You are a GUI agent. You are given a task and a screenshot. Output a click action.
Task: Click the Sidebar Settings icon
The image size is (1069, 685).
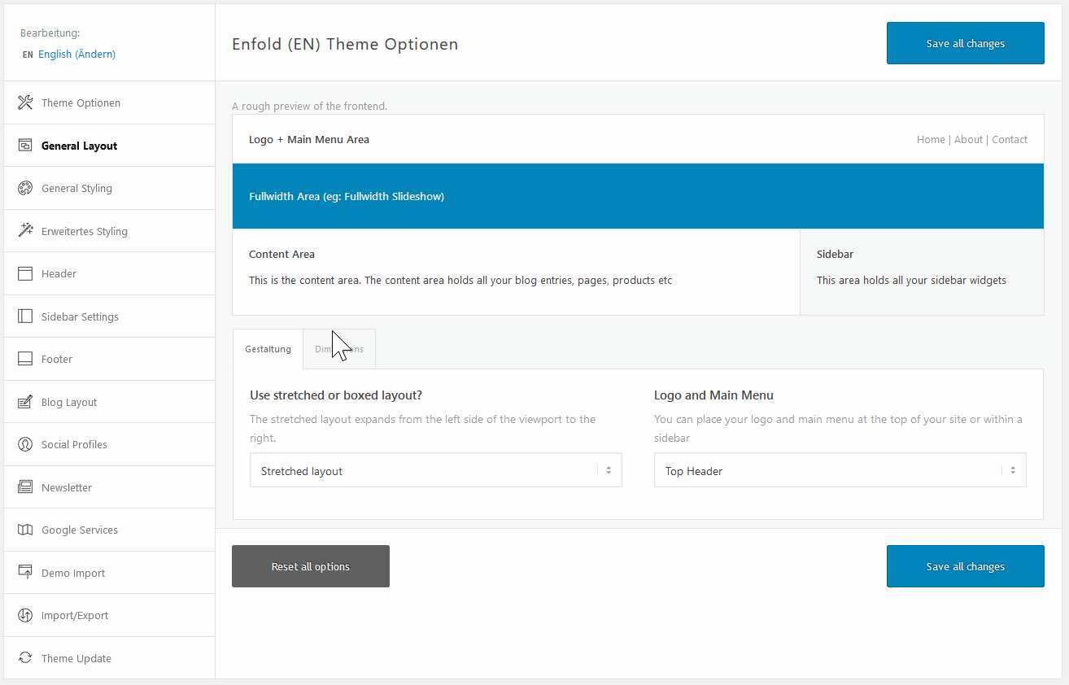point(25,316)
